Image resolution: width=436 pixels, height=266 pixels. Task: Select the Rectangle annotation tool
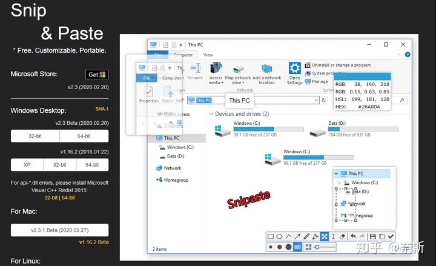tap(270, 236)
